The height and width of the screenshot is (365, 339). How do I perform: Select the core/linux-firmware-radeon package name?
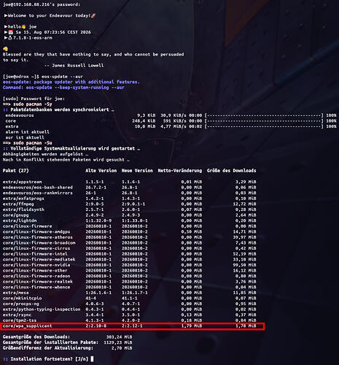[x=36, y=276]
